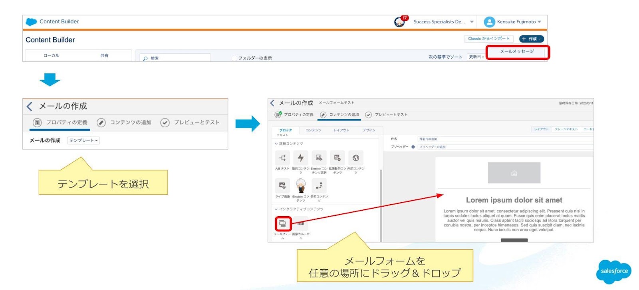Select the 参照コンテンツ block icon
Image resolution: width=639 pixels, height=290 pixels.
pyautogui.click(x=319, y=186)
